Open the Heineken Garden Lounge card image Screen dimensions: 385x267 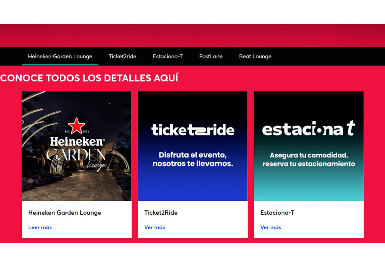pyautogui.click(x=77, y=146)
